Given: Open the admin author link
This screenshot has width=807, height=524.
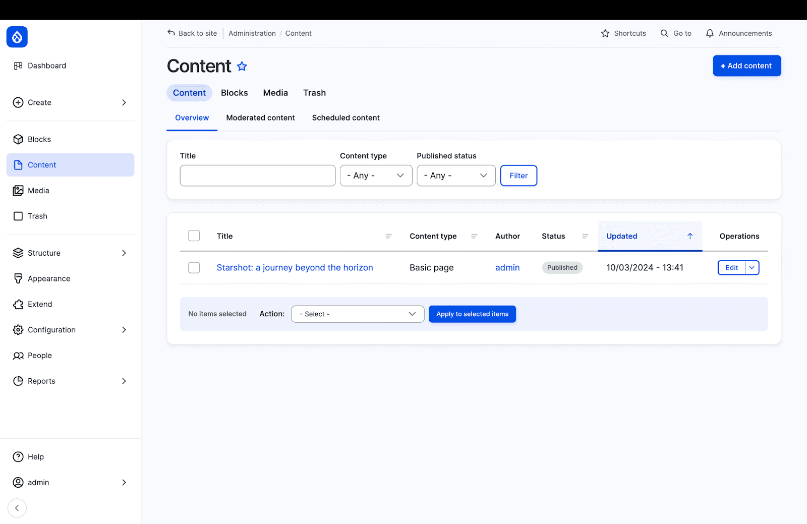Looking at the screenshot, I should pos(507,268).
